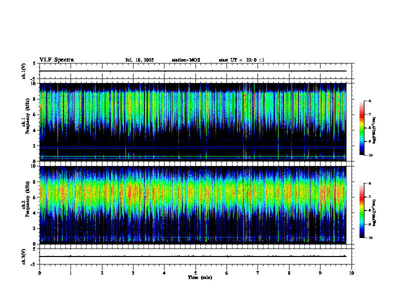Click the "station=MOS" header label
Screen dimensions: 396x306
coord(186,60)
